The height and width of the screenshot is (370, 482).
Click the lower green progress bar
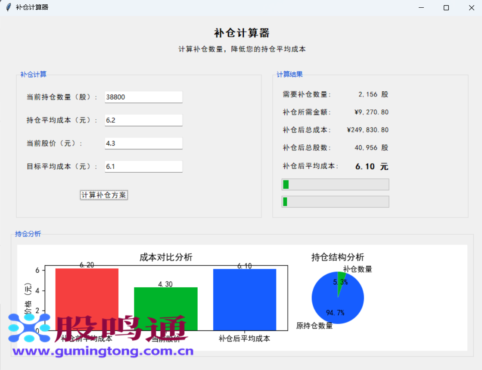tap(335, 201)
